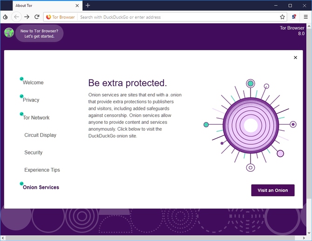This screenshot has height=241, width=312.
Task: Open the Tor Network tour section
Action: [36, 118]
